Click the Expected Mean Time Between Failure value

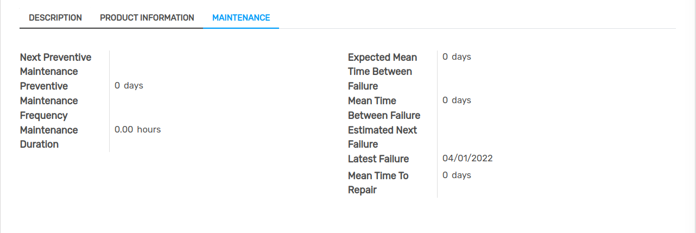pyautogui.click(x=457, y=56)
